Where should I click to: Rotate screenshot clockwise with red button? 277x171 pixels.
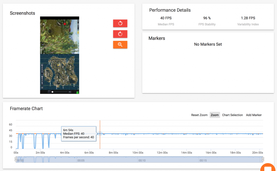(x=120, y=34)
